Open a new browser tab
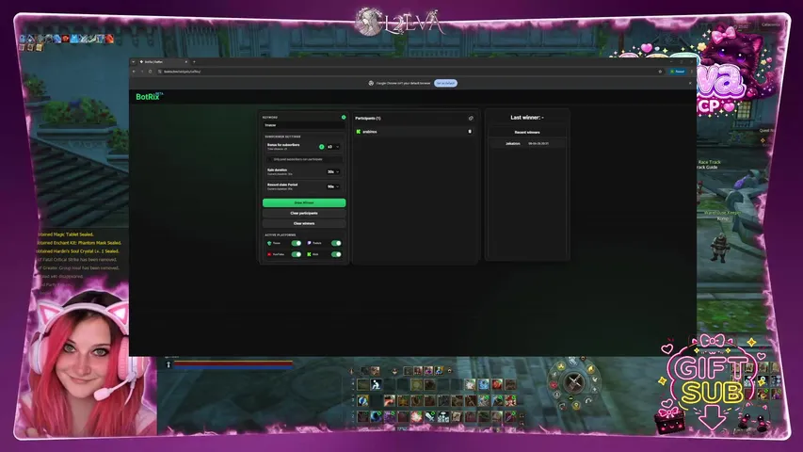Viewport: 803px width, 452px height. pos(194,61)
